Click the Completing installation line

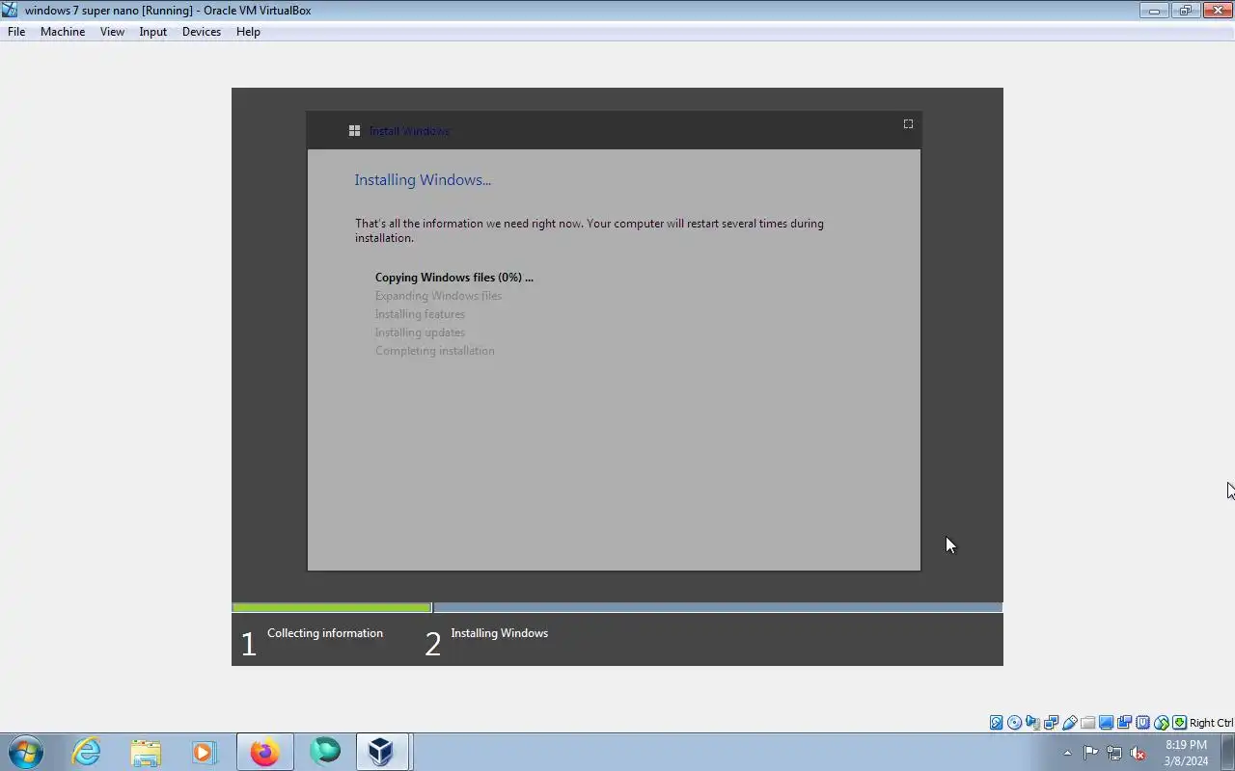pos(435,351)
